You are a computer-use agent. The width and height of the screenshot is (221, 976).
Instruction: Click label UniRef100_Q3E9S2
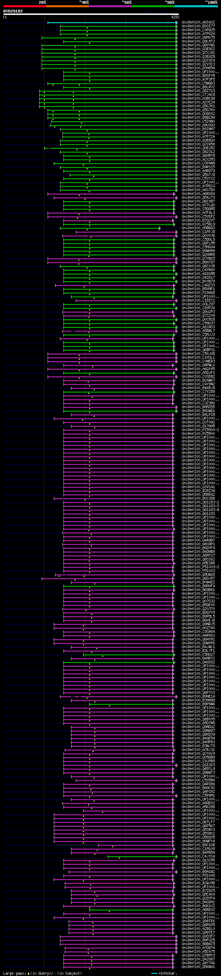coord(198,49)
